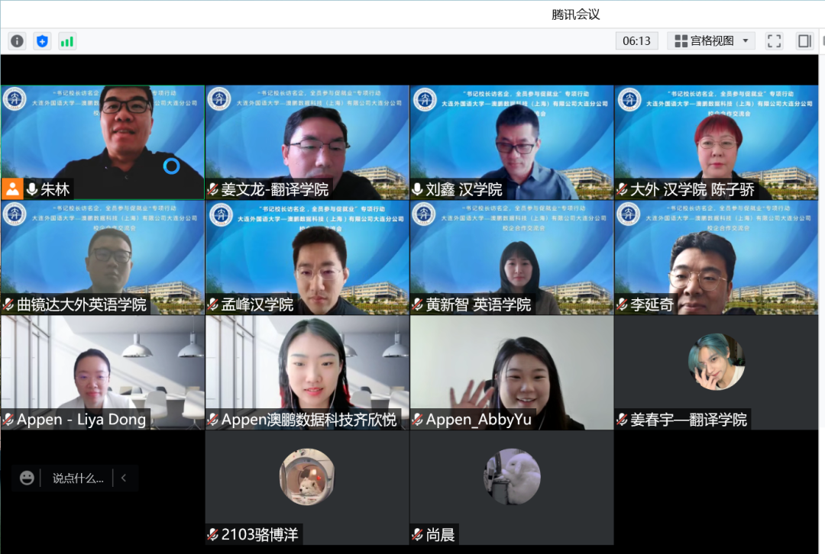The image size is (825, 554).
Task: Click the name label Appen - Liya Dong
Action: (81, 420)
